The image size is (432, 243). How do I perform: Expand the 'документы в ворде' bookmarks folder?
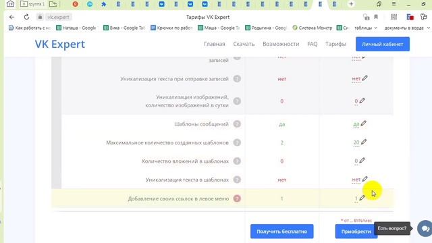[x=407, y=28]
